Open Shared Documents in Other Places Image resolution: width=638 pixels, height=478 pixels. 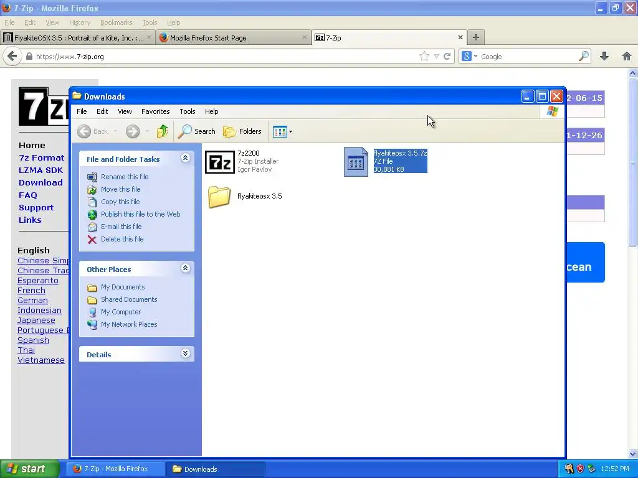(129, 299)
